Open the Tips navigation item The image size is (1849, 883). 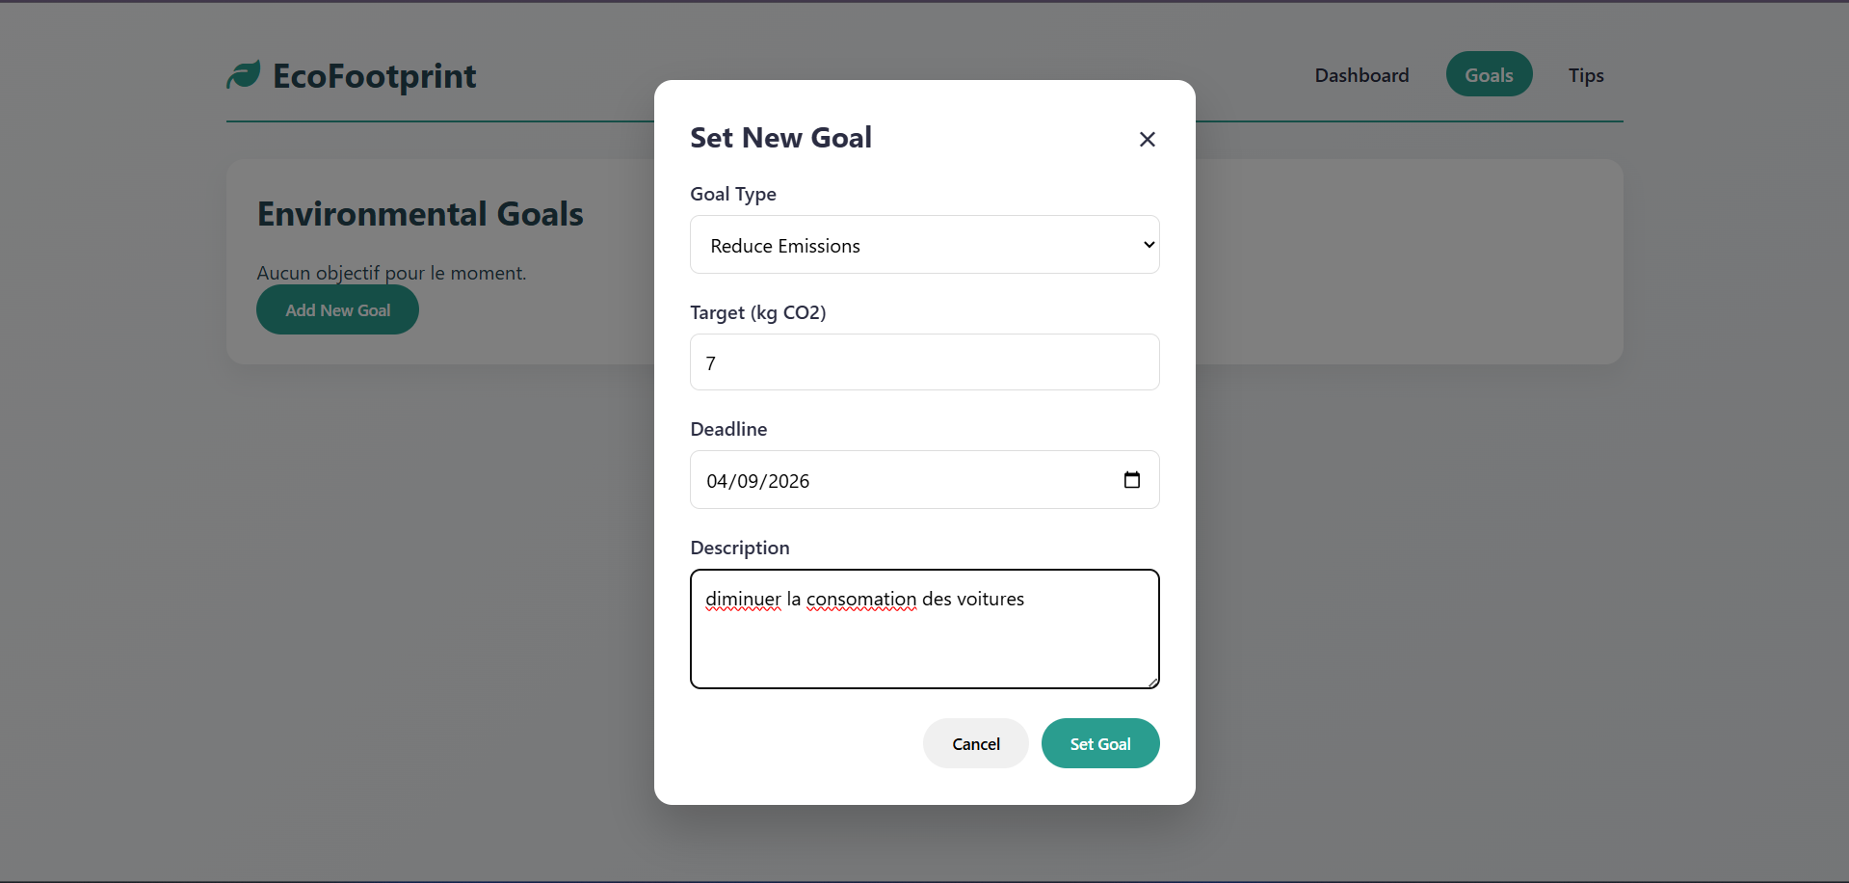click(x=1586, y=75)
